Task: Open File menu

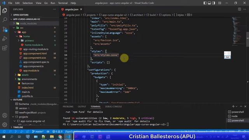Action: [x=10, y=3]
